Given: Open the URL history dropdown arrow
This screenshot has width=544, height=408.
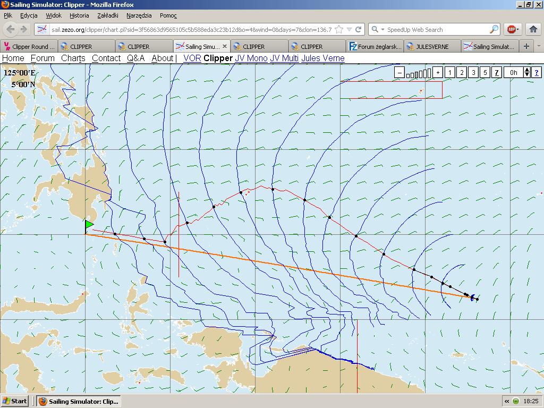Looking at the screenshot, I should point(349,30).
